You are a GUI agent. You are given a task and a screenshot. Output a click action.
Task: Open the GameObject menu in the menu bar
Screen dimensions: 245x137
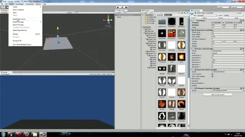coord(20,4)
